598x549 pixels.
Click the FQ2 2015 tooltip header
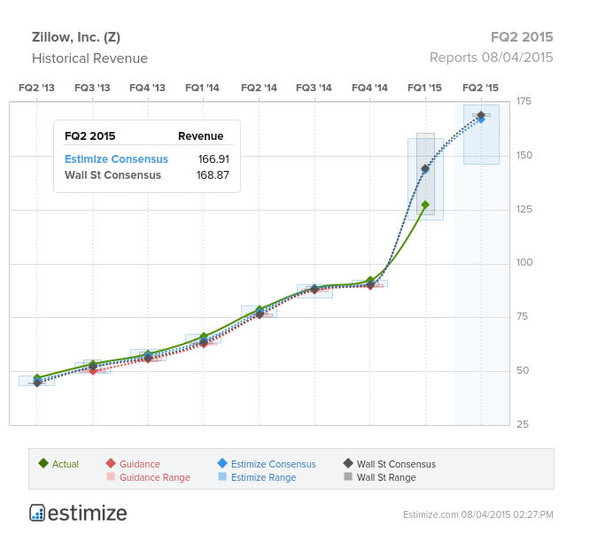pyautogui.click(x=90, y=136)
